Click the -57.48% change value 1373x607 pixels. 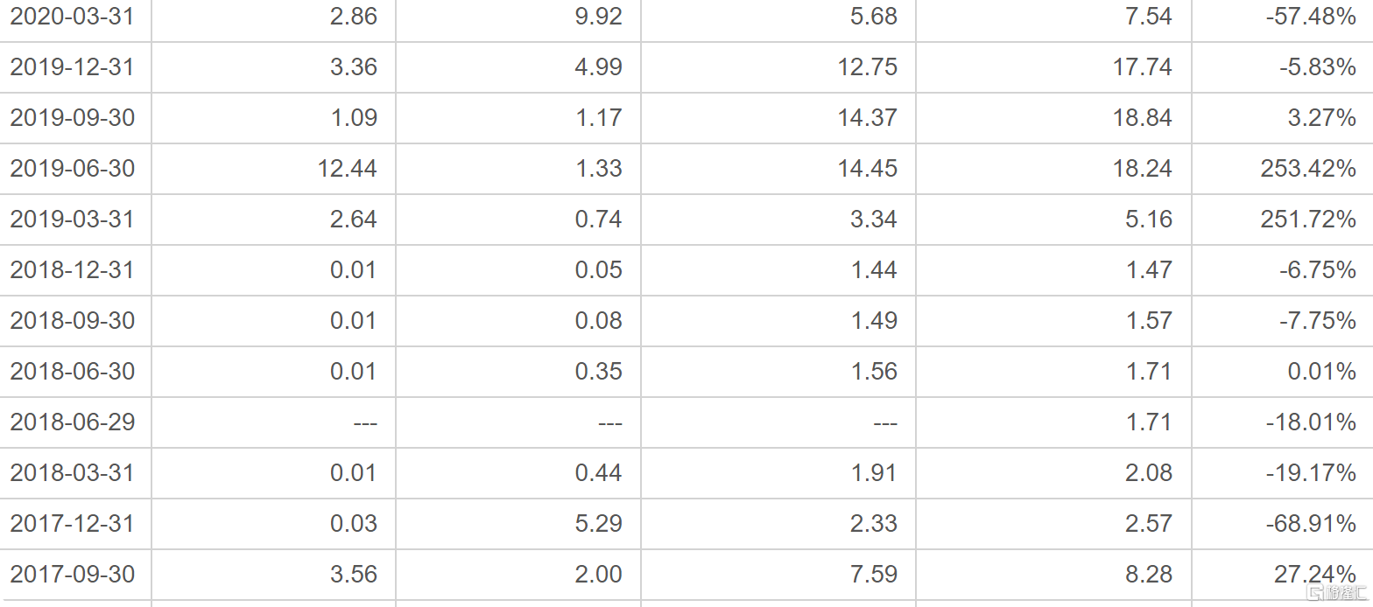click(1311, 16)
